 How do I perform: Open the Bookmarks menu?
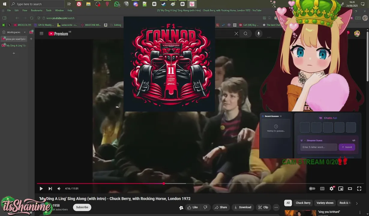(37, 10)
